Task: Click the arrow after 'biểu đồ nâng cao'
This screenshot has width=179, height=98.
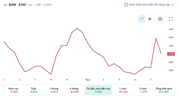Action: click(173, 5)
